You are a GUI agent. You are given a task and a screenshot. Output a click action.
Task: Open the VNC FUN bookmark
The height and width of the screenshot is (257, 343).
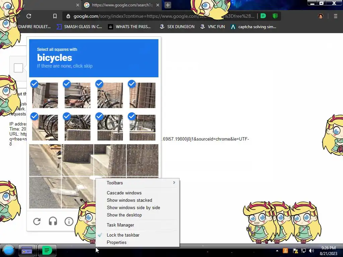[213, 27]
